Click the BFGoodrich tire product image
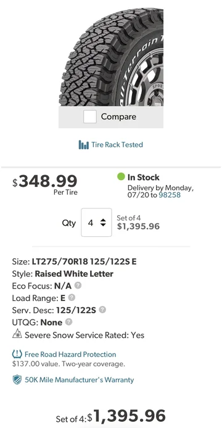Viewport: 222px width, 428px height. 111,57
